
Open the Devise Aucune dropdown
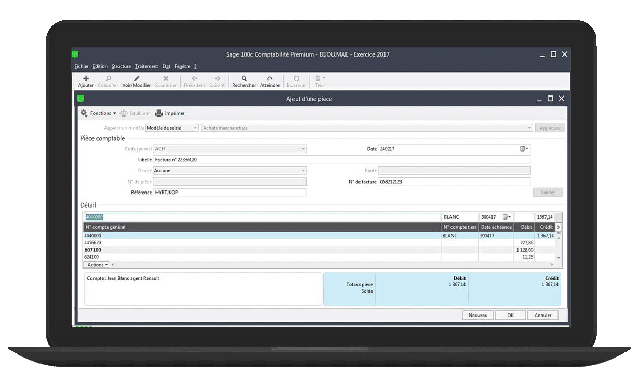pos(303,171)
